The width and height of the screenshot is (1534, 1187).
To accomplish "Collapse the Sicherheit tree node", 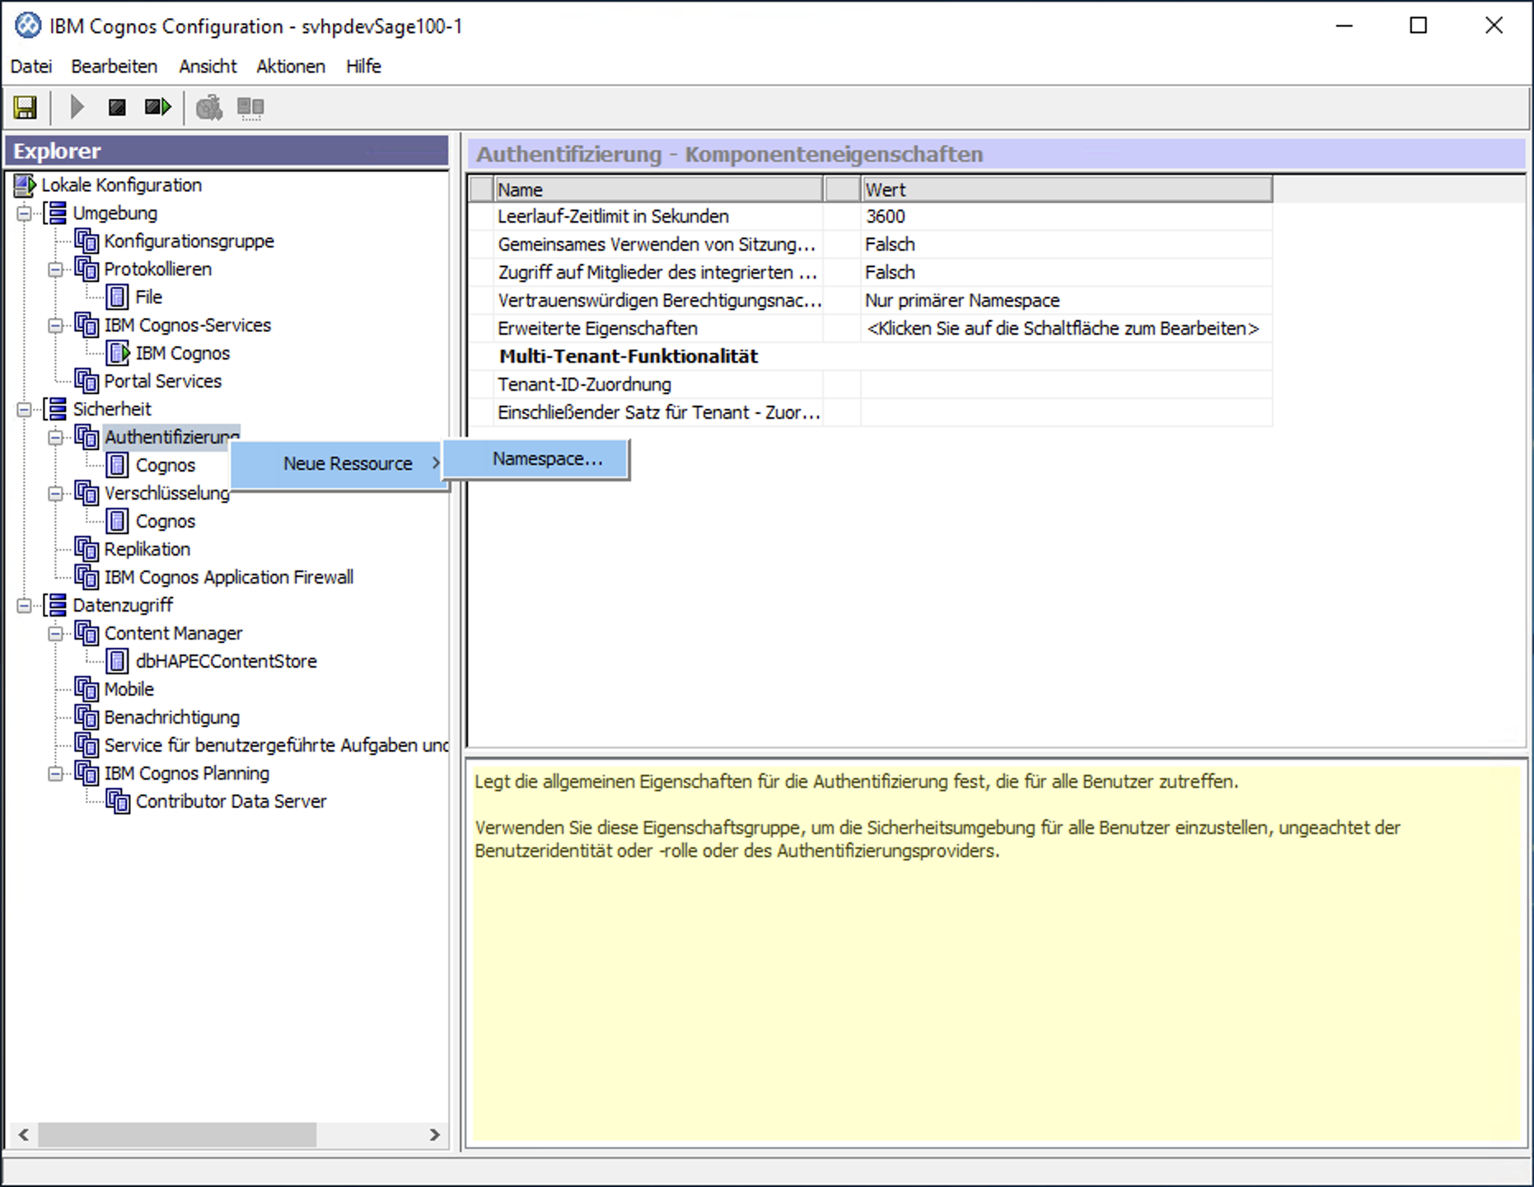I will click(x=25, y=409).
